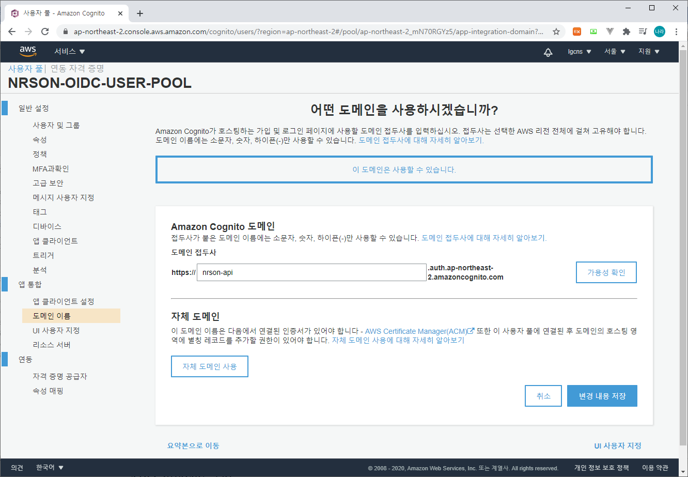
Task: Open 메시지 사용자 지정 in sidebar
Action: point(64,197)
